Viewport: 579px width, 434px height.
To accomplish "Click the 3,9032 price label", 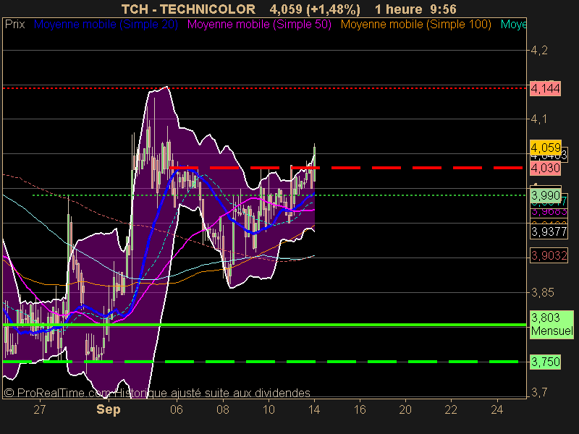I will click(549, 255).
